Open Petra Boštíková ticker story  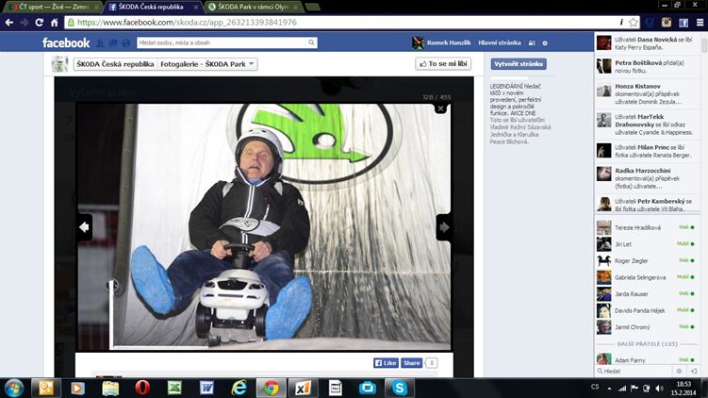[648, 66]
